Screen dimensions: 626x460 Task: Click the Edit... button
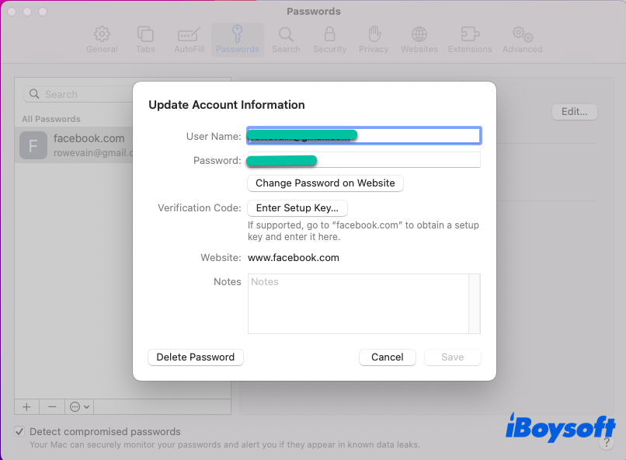(575, 111)
